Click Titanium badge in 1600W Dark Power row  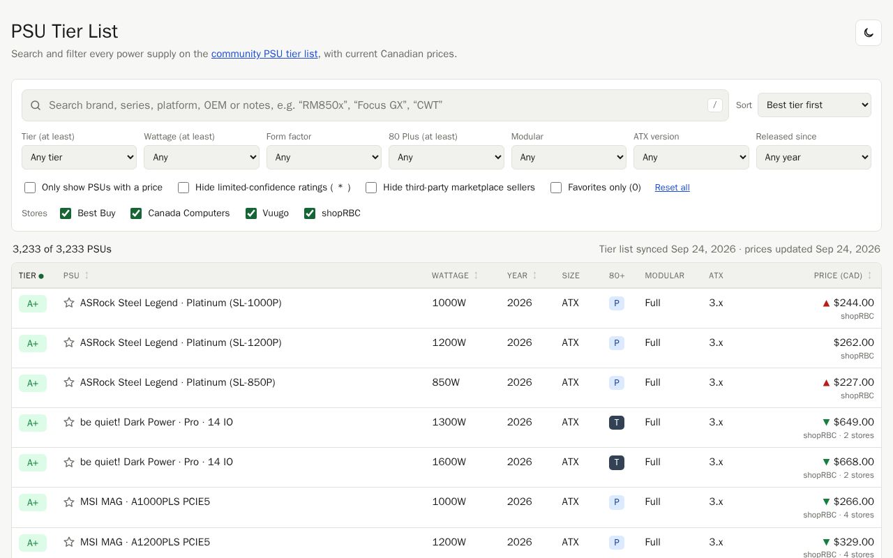point(617,462)
